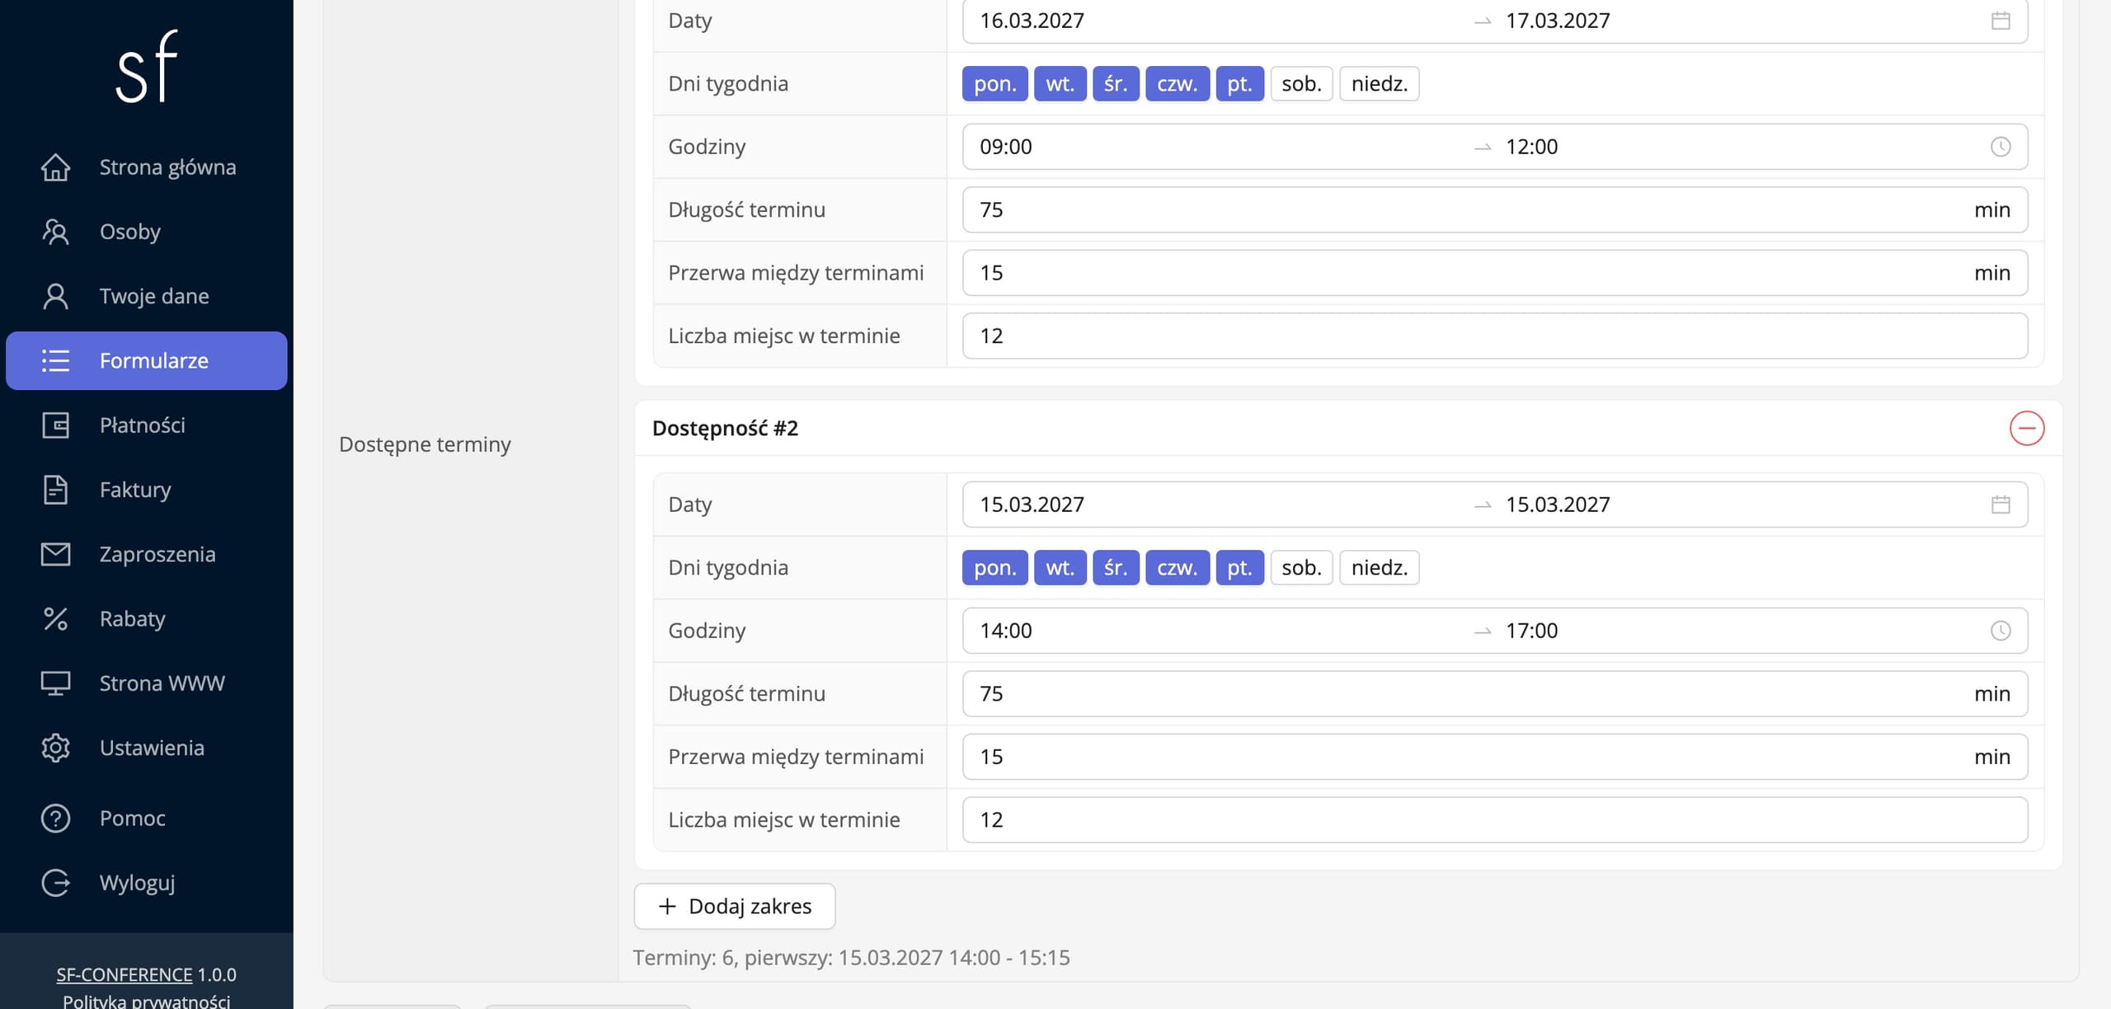2111x1009 pixels.
Task: Open calendar icon in Dostępność #2 dates
Action: click(2001, 504)
